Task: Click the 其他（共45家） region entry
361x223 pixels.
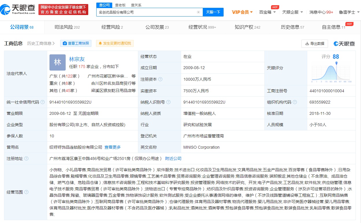Action: [64, 91]
